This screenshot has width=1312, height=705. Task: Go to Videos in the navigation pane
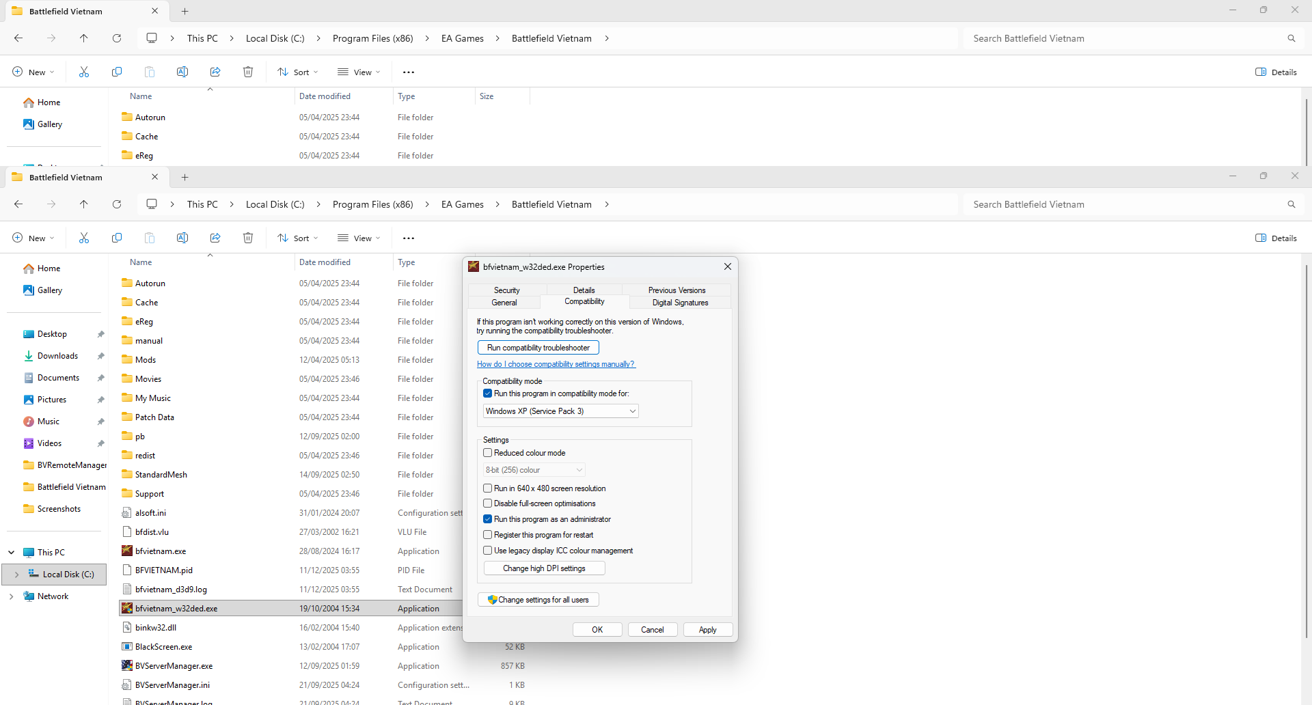49,443
